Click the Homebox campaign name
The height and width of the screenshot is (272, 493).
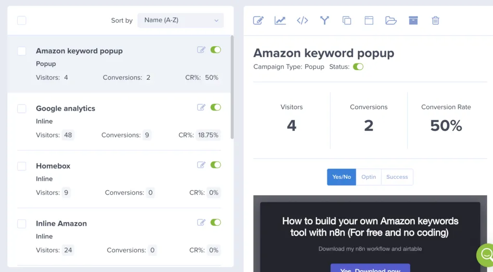click(x=53, y=166)
